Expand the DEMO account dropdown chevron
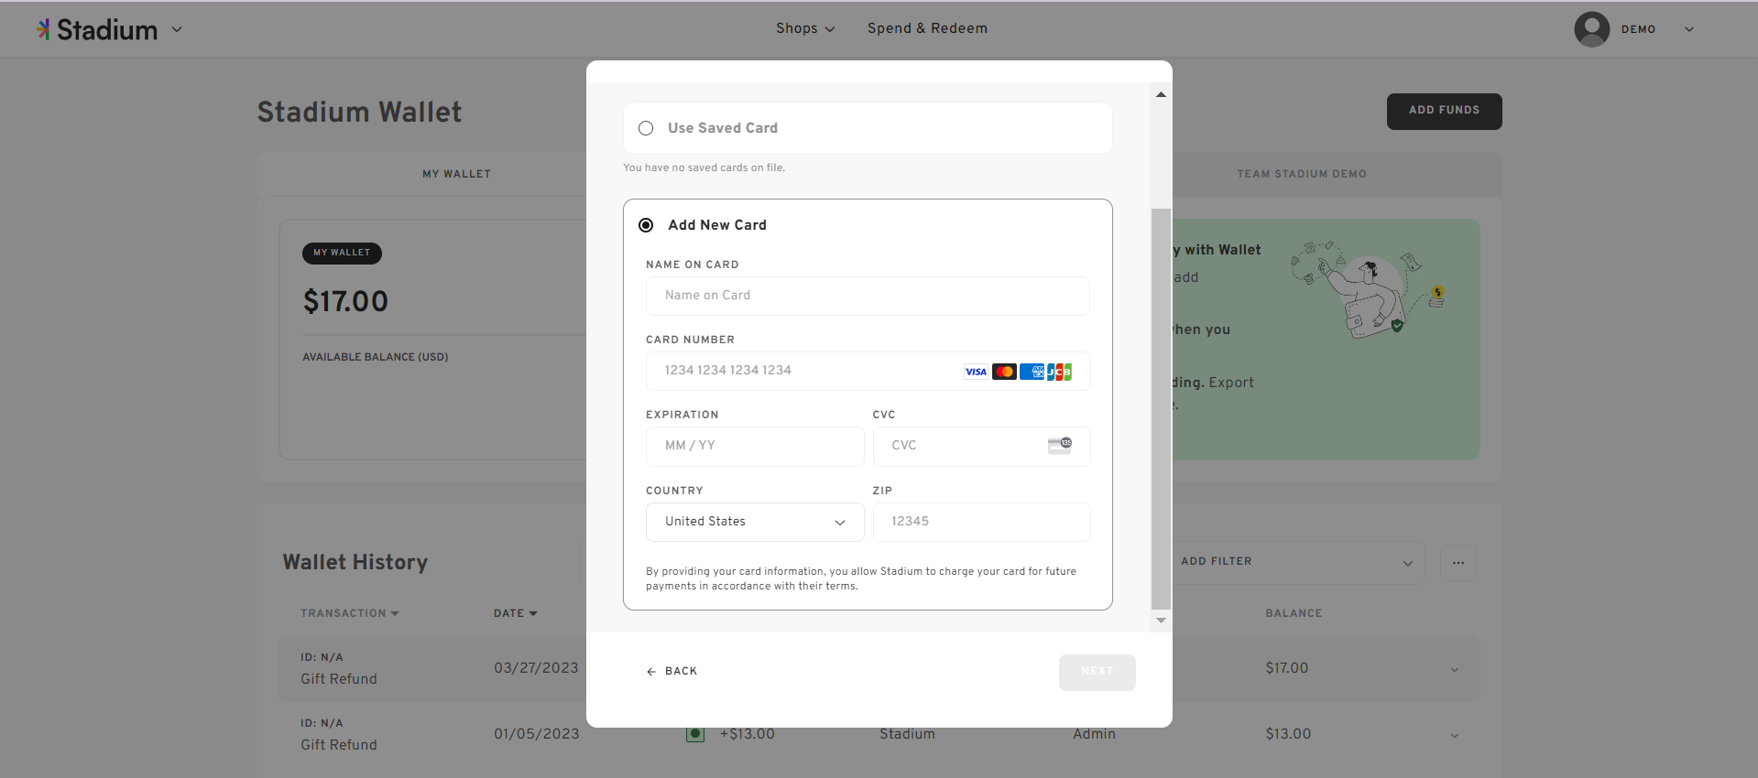Viewport: 1758px width, 778px height. (x=1689, y=29)
